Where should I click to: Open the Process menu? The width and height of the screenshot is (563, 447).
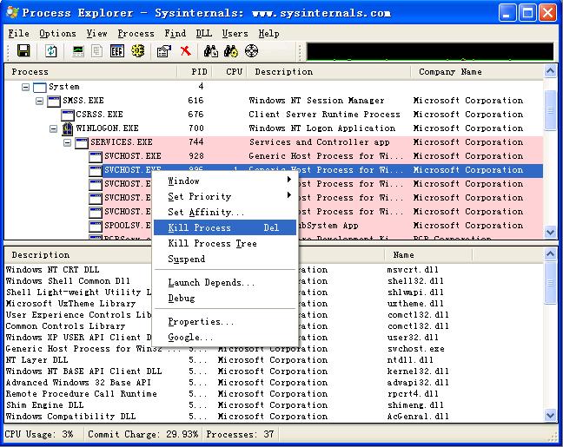pos(136,33)
